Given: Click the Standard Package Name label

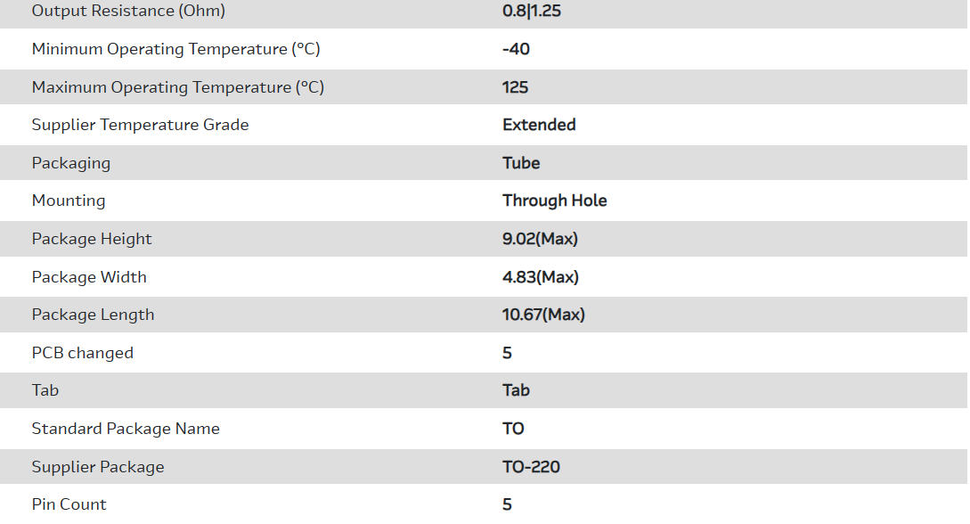Looking at the screenshot, I should coord(126,429).
